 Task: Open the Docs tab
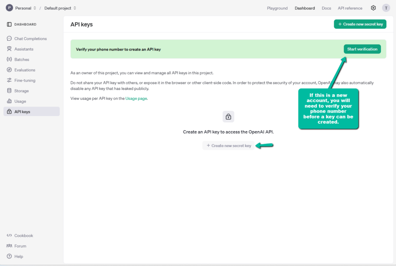point(326,8)
